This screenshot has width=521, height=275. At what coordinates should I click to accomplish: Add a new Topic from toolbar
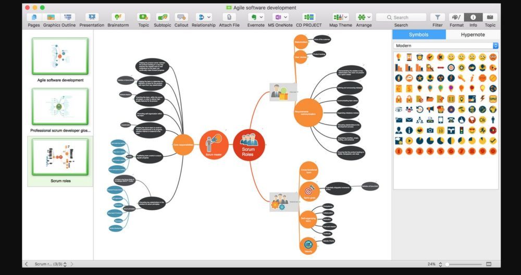[143, 17]
